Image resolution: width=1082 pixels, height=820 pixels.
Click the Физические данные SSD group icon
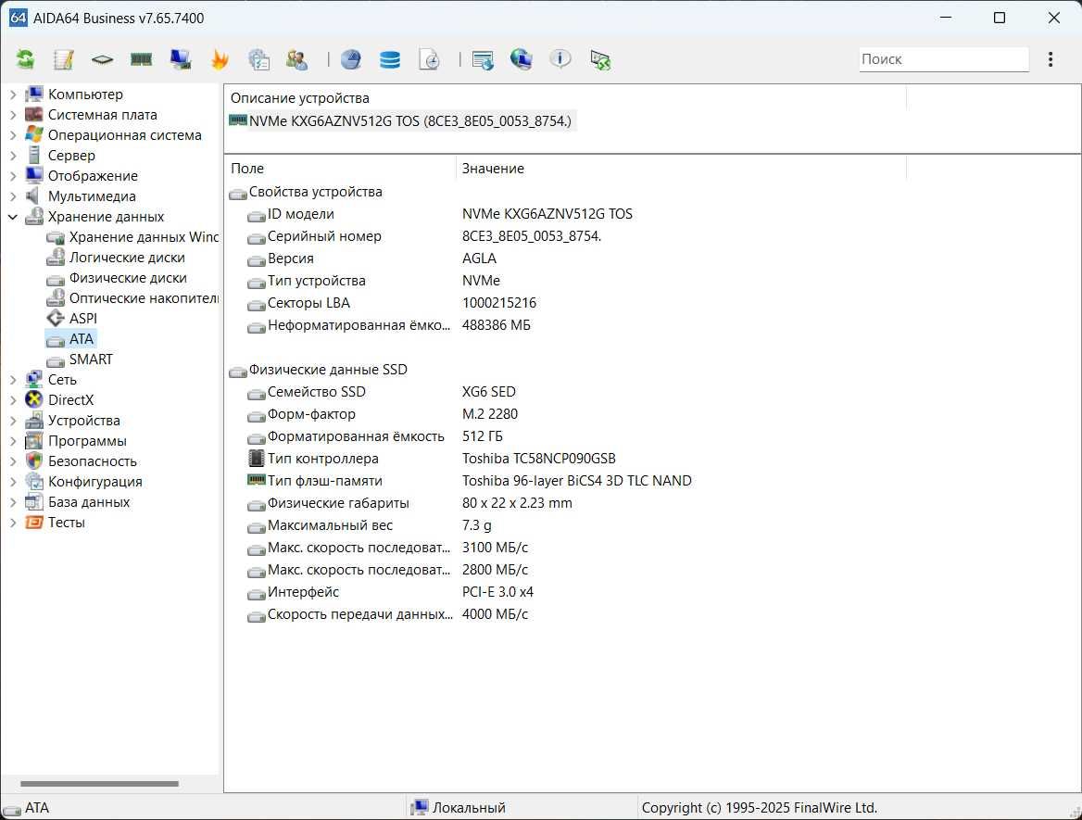coord(238,371)
